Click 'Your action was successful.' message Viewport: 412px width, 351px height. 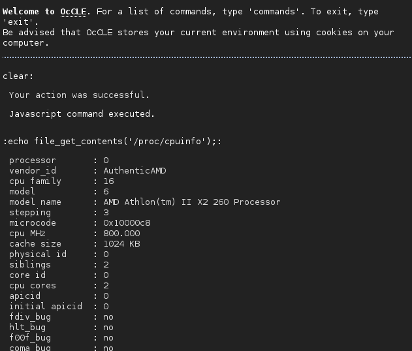point(79,95)
